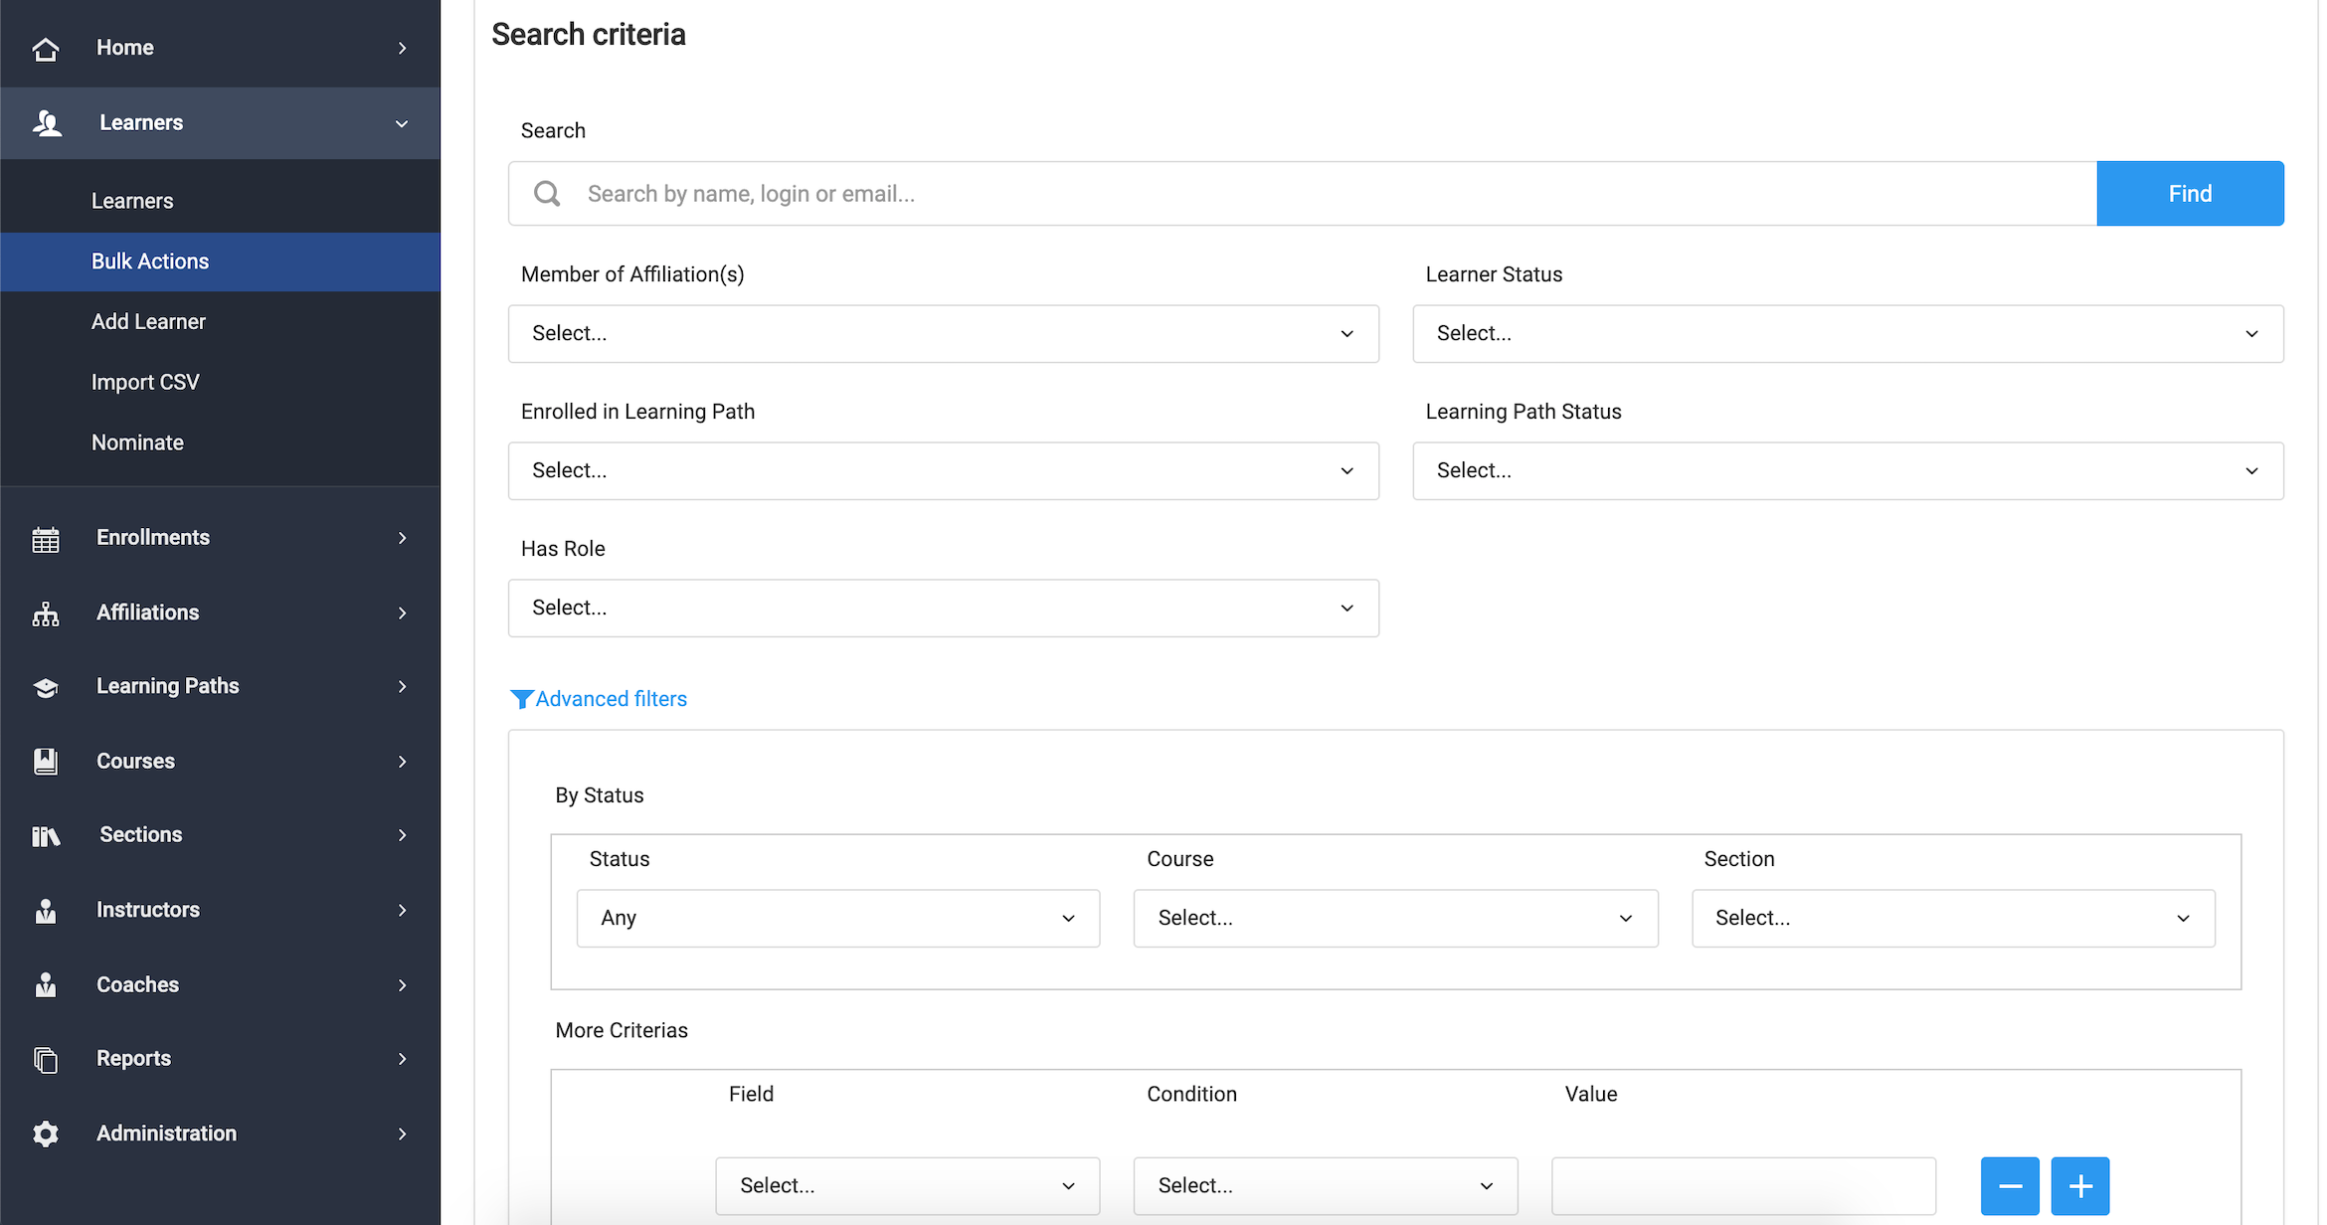2327x1225 pixels.
Task: Click the Learners person icon in sidebar
Action: pos(47,123)
